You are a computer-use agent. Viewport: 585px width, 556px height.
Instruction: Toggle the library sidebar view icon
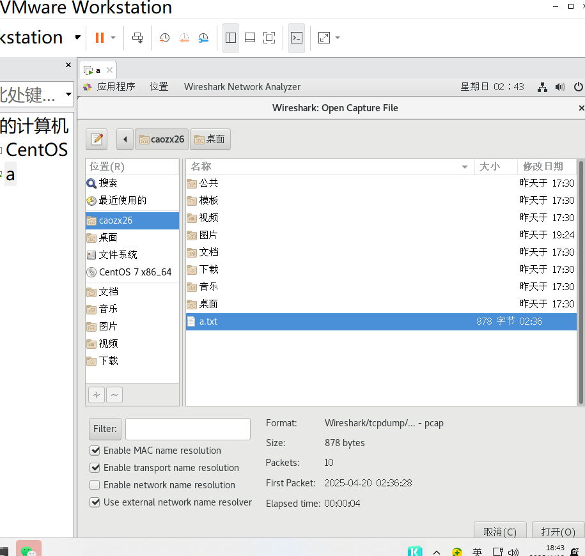(231, 38)
